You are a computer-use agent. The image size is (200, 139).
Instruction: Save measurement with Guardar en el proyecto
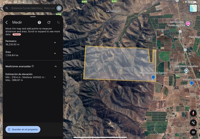23,129
